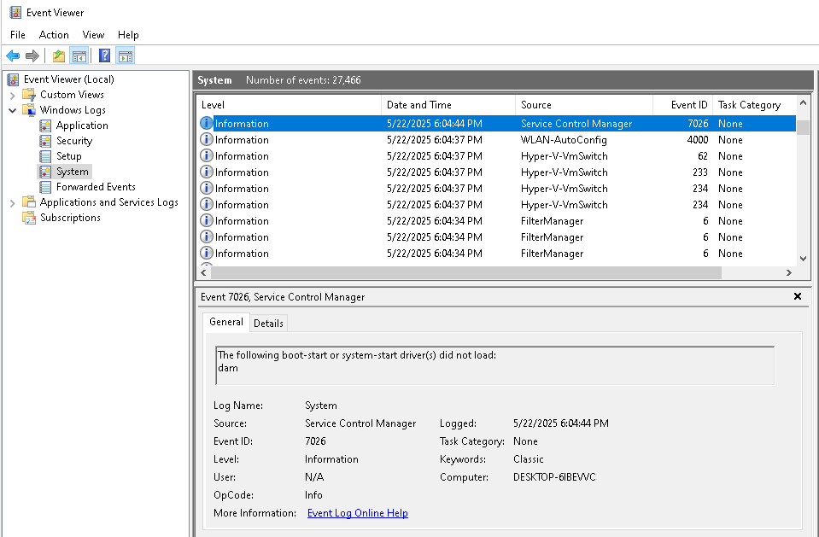
Task: Select the Hyper-V-VmSwitch event with ID 233
Action: click(496, 172)
